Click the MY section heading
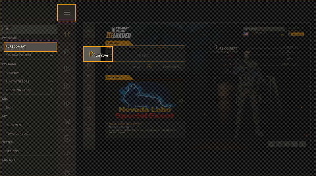 [x=4, y=116]
